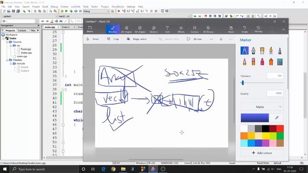
Task: Select the Eraser tool in Paint 3D
Action: (x=253, y=62)
